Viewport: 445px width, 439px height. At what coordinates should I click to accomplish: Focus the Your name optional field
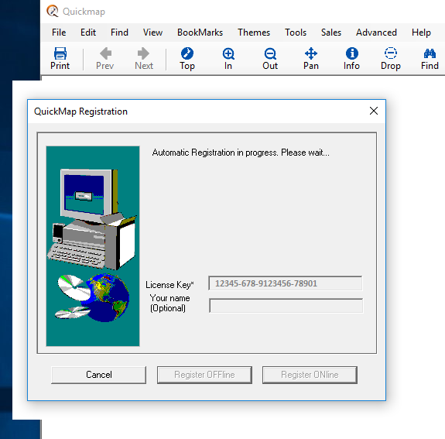click(x=286, y=306)
